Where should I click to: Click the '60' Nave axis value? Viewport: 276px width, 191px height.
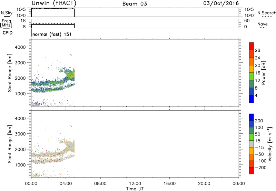(x=247, y=21)
